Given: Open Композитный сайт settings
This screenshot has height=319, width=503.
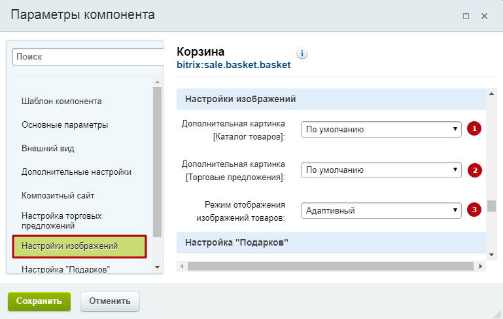Looking at the screenshot, I should tap(59, 195).
